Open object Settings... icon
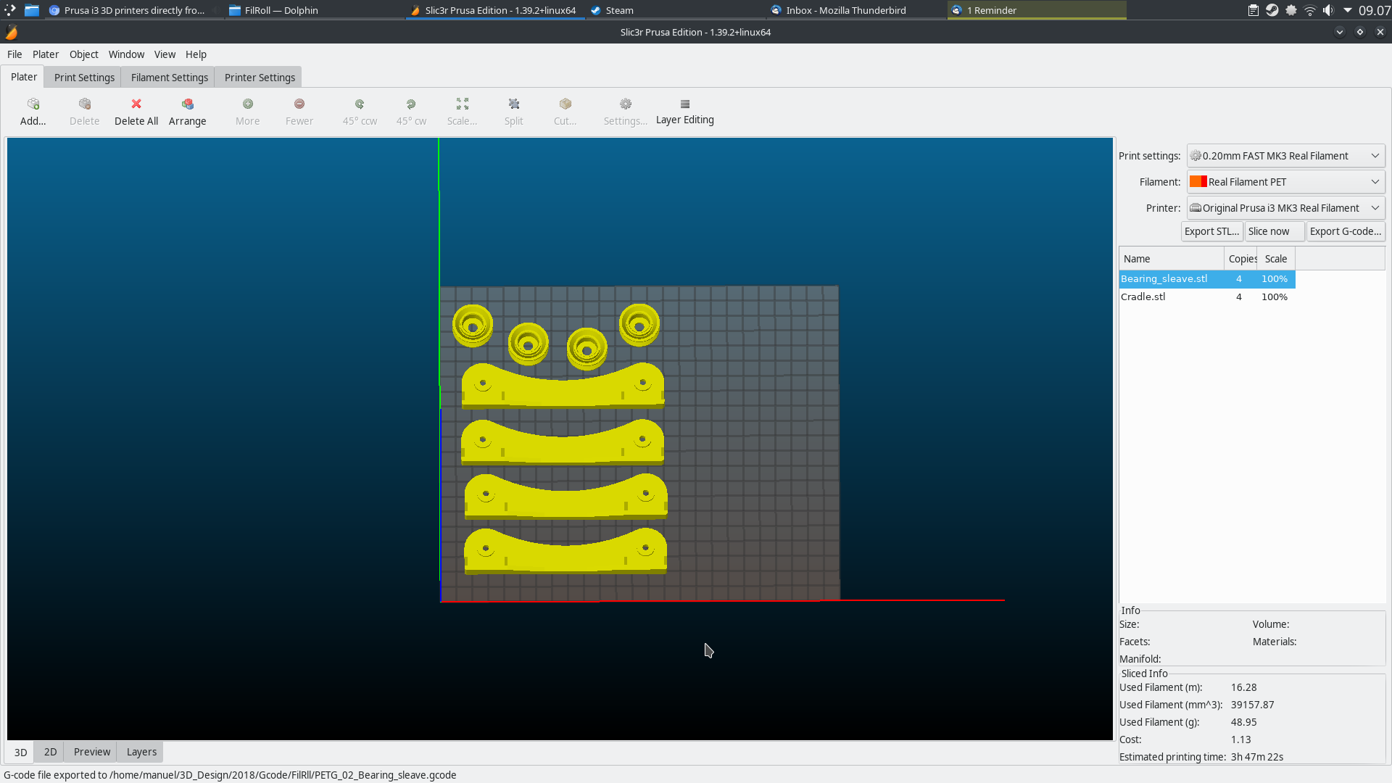The image size is (1392, 783). click(626, 104)
